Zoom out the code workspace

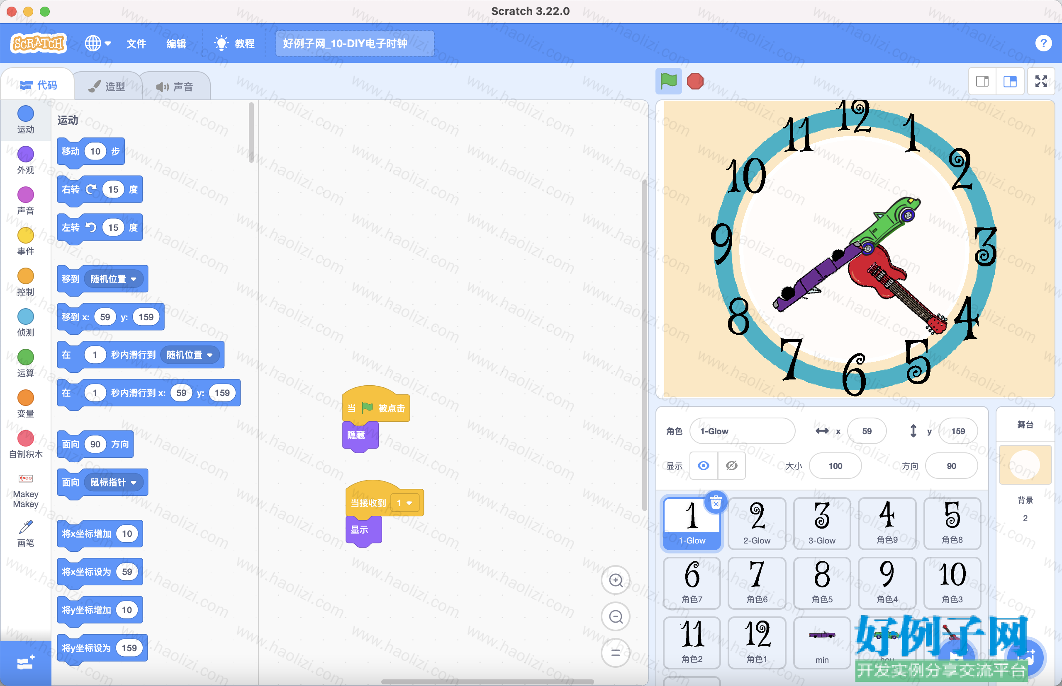click(x=616, y=616)
